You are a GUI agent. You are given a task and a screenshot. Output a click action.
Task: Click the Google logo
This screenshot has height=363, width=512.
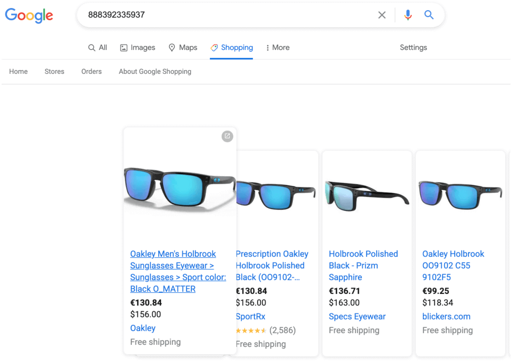pyautogui.click(x=29, y=15)
